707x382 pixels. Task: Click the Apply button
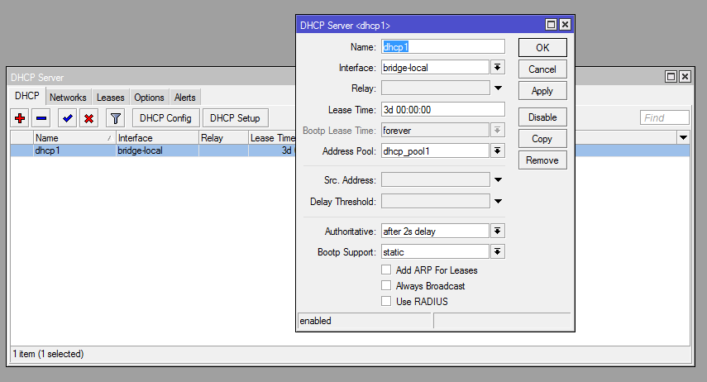pyautogui.click(x=542, y=91)
